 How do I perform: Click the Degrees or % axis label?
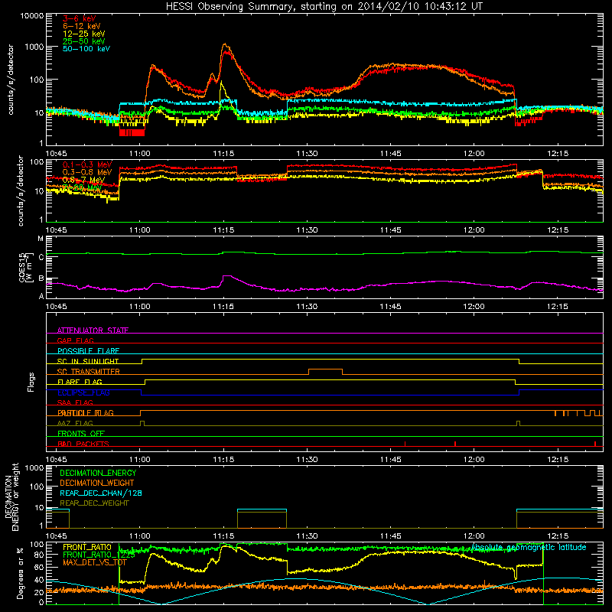point(20,573)
